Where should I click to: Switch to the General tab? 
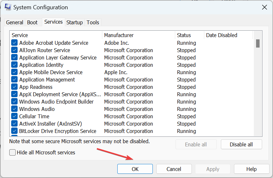pyautogui.click(x=15, y=22)
